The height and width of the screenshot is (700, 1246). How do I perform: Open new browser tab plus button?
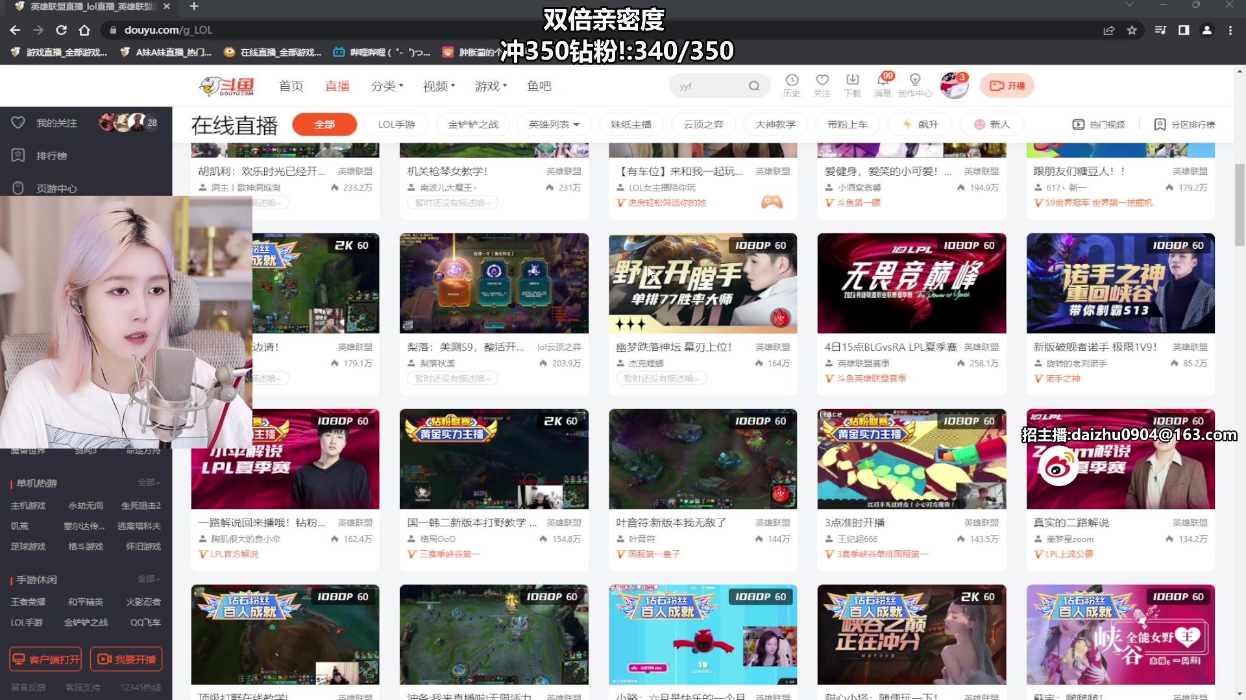(193, 6)
